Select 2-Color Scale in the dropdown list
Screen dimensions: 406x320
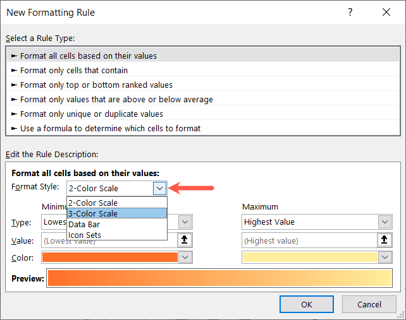93,203
